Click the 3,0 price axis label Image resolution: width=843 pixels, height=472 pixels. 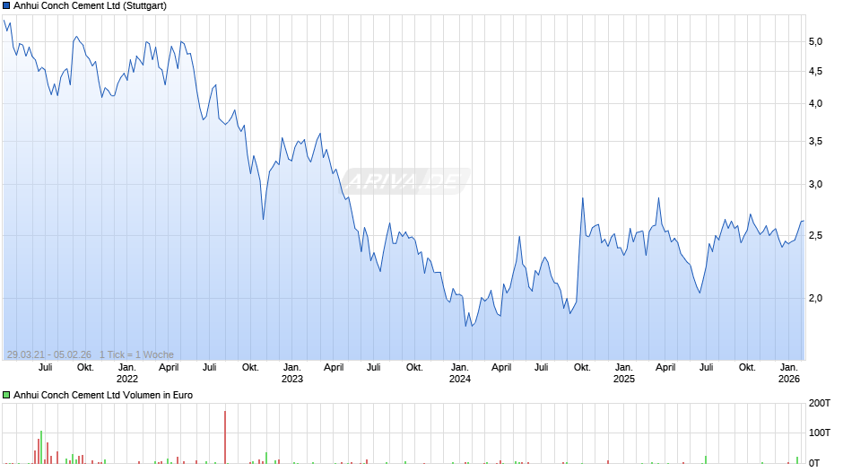point(815,185)
